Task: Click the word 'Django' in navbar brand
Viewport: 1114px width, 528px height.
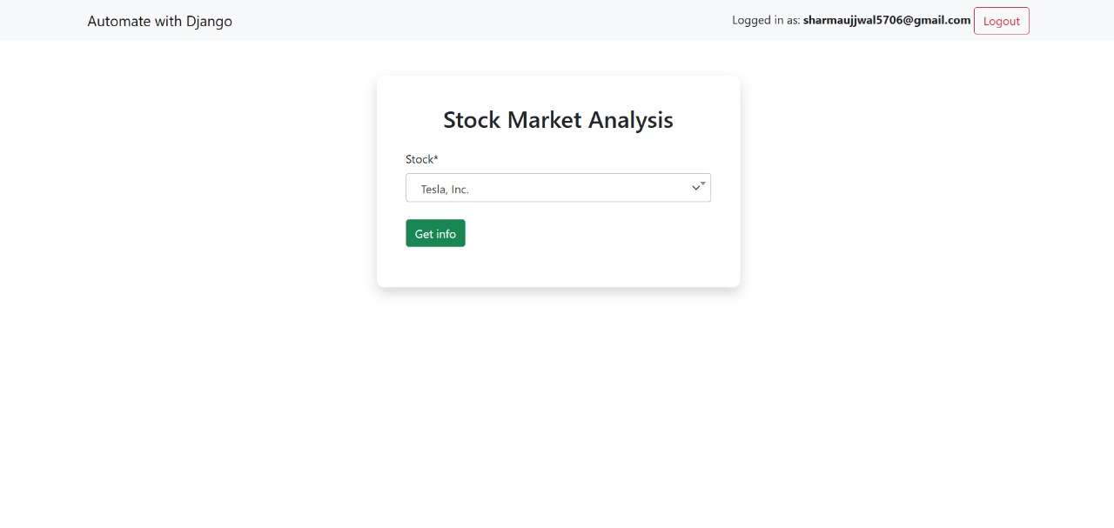Action: 209,22
